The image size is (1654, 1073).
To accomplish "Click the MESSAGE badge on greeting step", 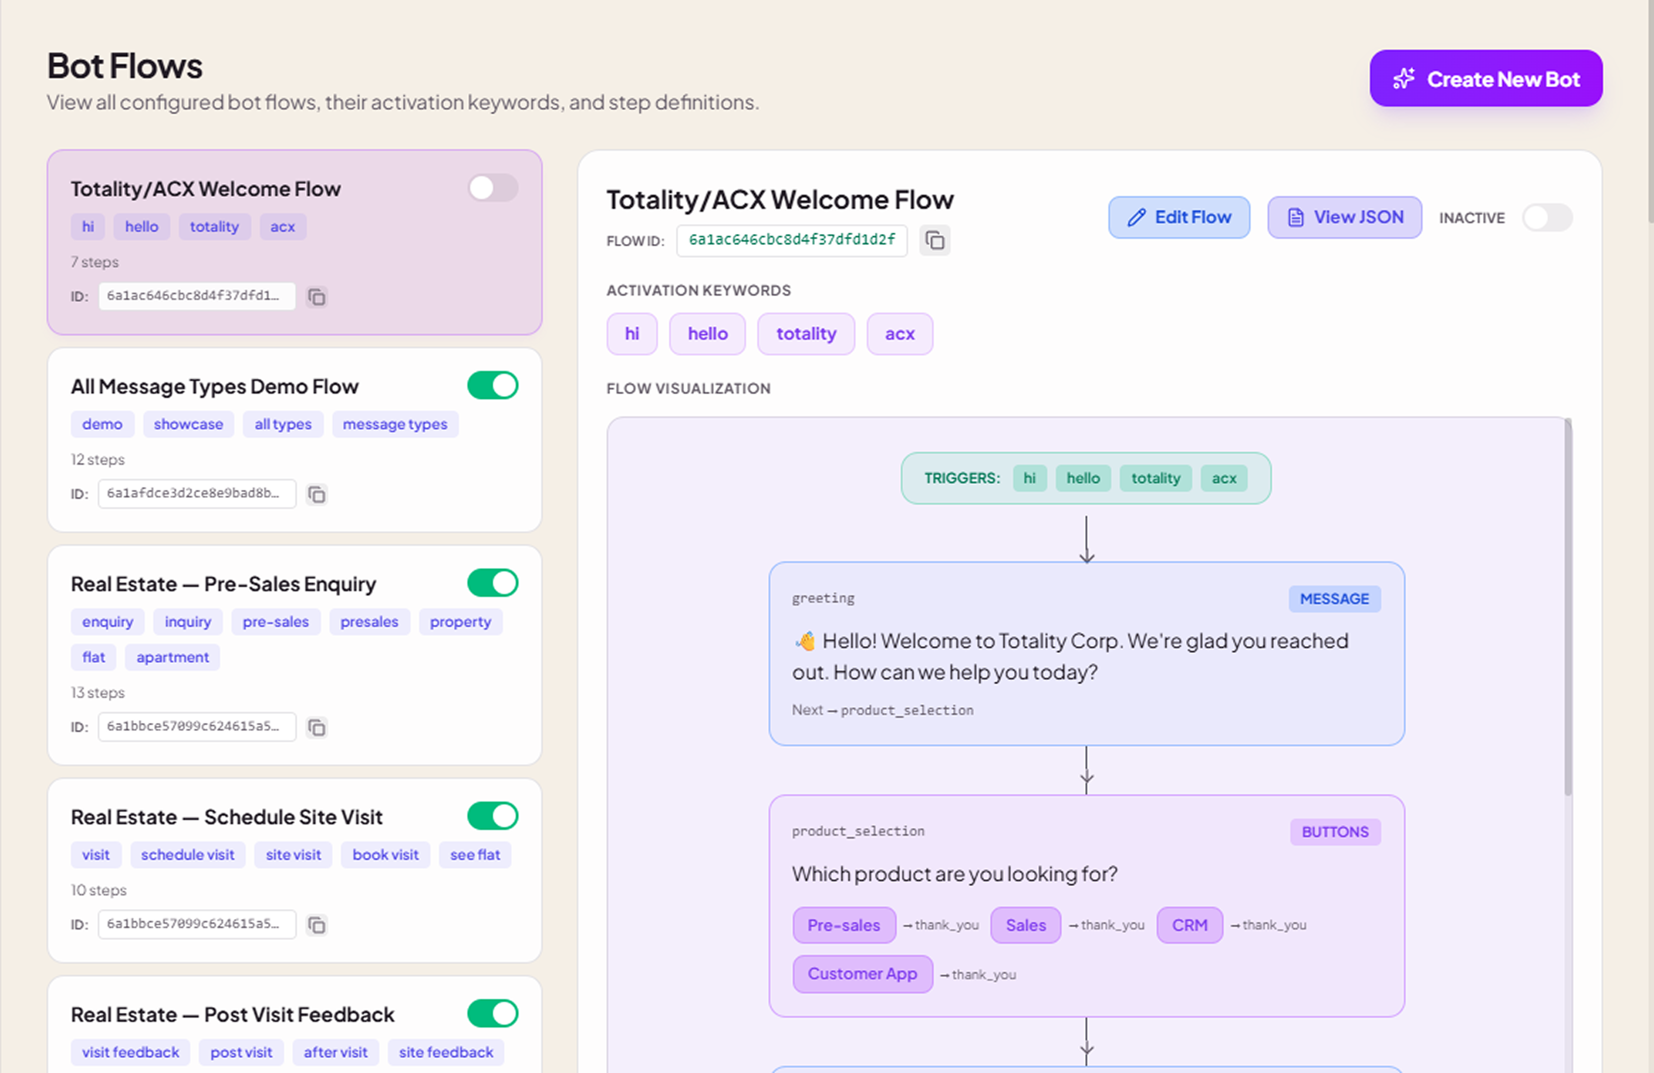I will click(1334, 599).
